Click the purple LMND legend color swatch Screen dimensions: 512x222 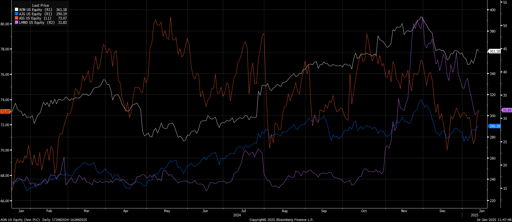click(x=17, y=22)
